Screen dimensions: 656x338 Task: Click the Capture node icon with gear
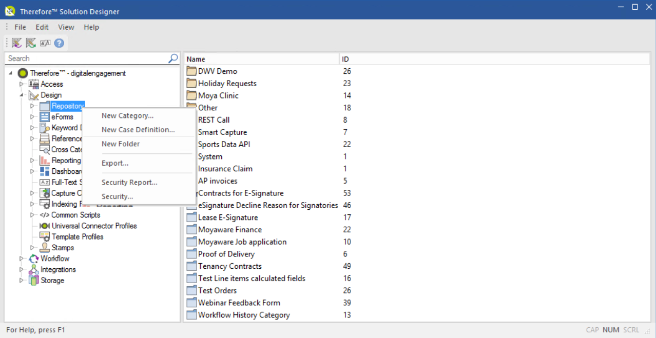(x=45, y=193)
